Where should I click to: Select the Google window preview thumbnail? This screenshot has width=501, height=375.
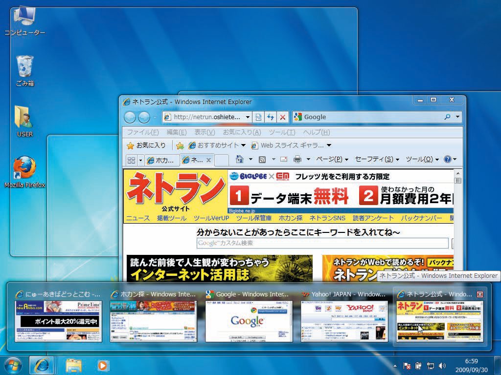(x=249, y=321)
